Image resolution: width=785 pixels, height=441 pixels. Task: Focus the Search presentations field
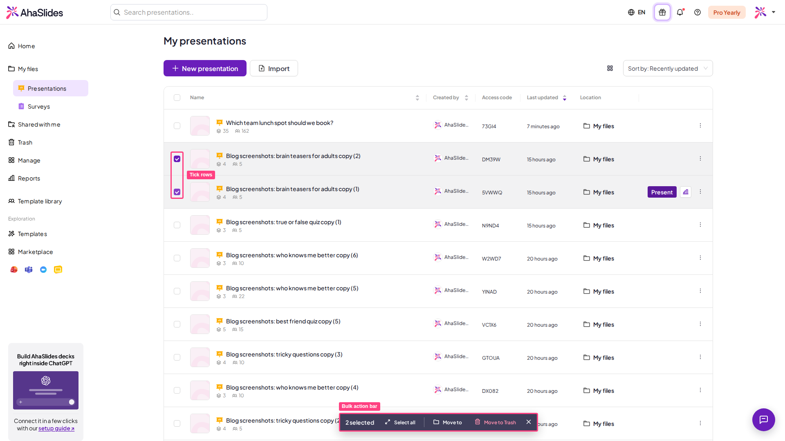point(189,12)
